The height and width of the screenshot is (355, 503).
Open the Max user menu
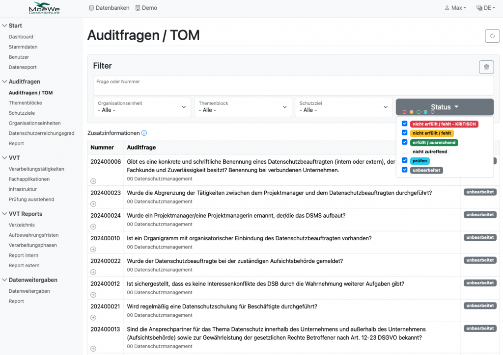coord(455,8)
